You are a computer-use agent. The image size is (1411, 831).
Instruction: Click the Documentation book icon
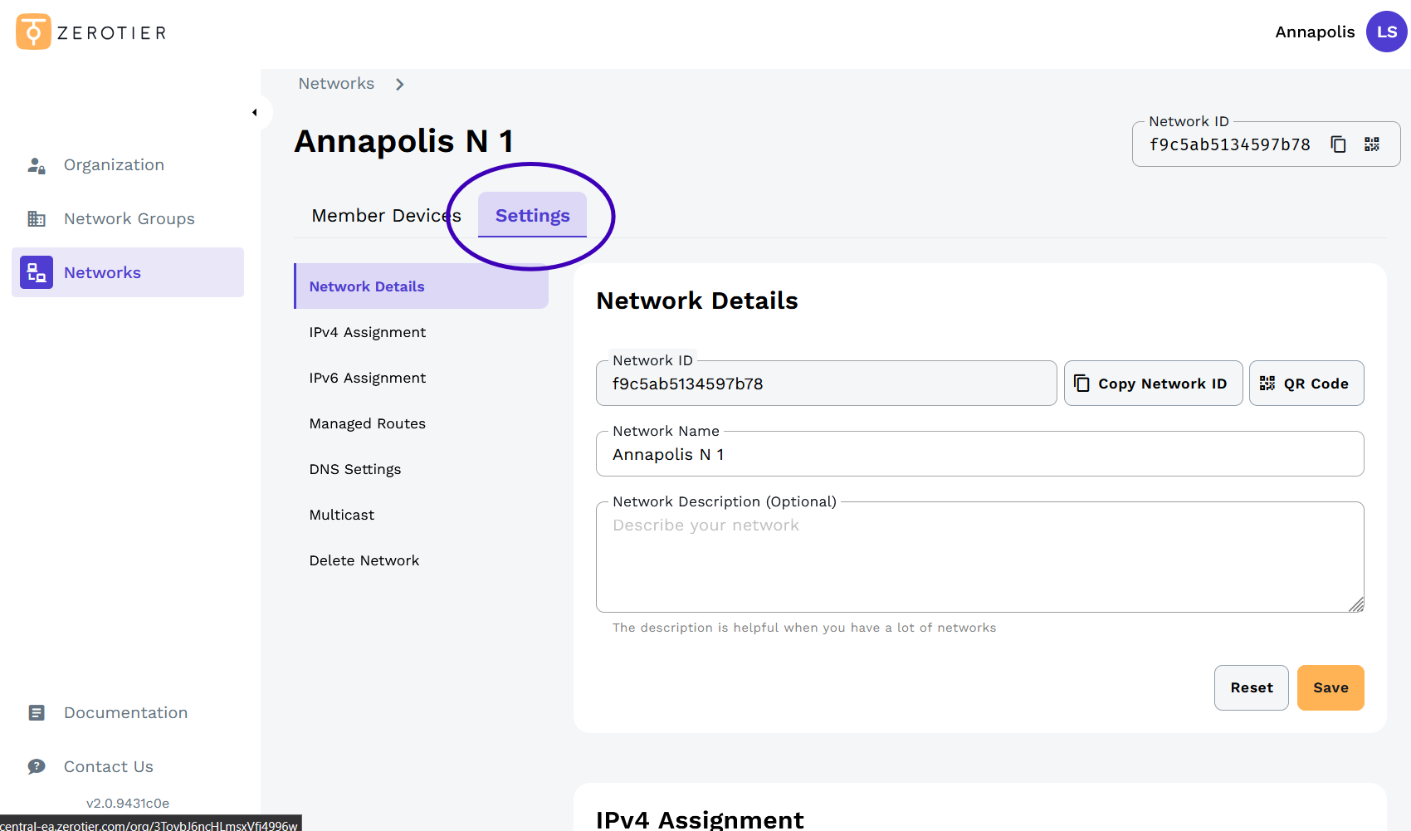click(36, 712)
